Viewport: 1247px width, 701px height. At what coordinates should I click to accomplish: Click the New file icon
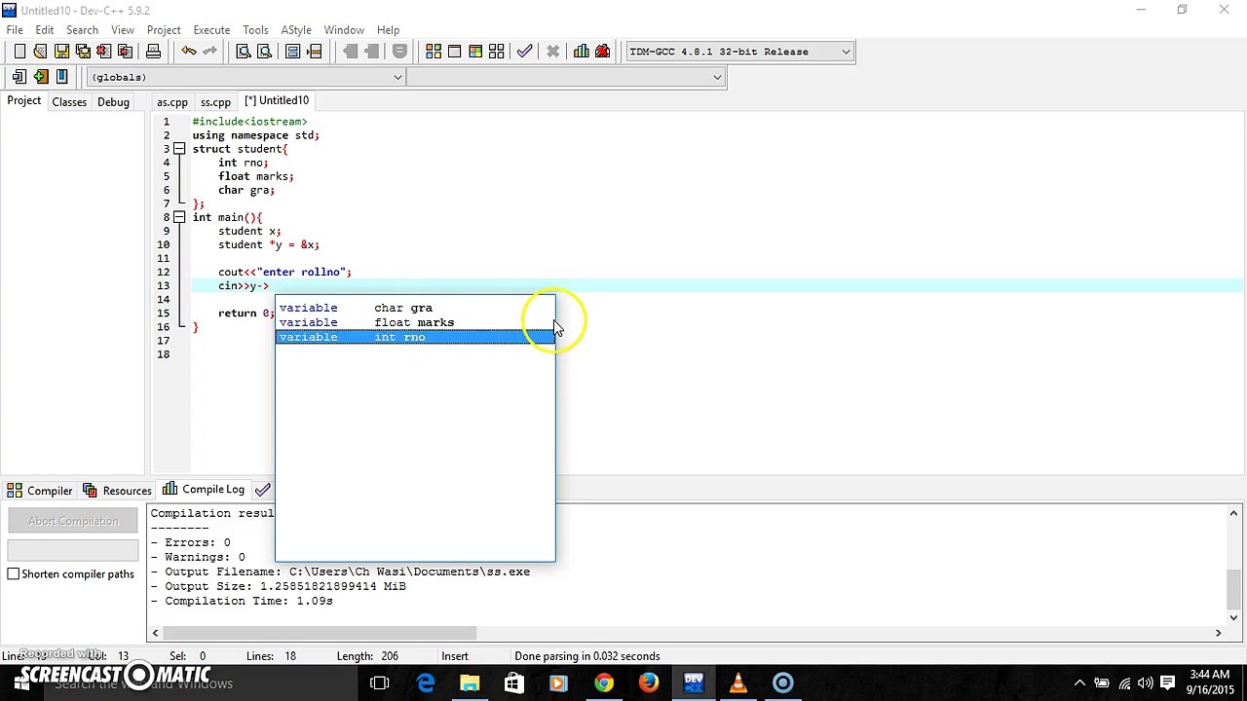pyautogui.click(x=19, y=52)
